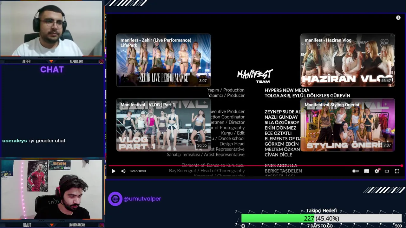Click the '7 DAYS TO GO' text
406x228 pixels.
[320, 226]
